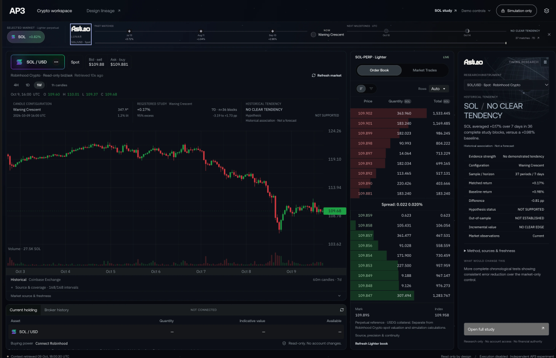The width and height of the screenshot is (556, 358).
Task: Open the three-dot menu on SOL / USD
Action: 56,62
